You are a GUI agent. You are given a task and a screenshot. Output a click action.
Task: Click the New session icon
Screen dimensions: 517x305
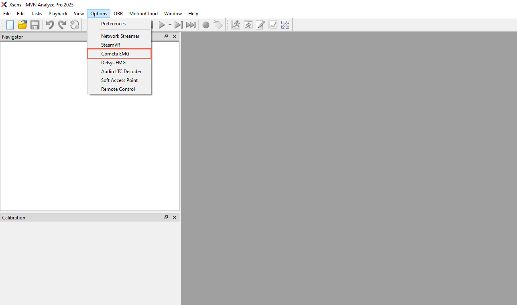(10, 25)
